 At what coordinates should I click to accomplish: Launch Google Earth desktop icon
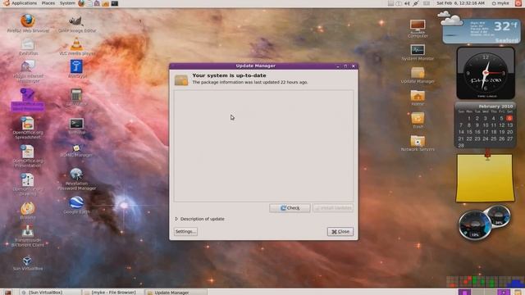pyautogui.click(x=76, y=202)
